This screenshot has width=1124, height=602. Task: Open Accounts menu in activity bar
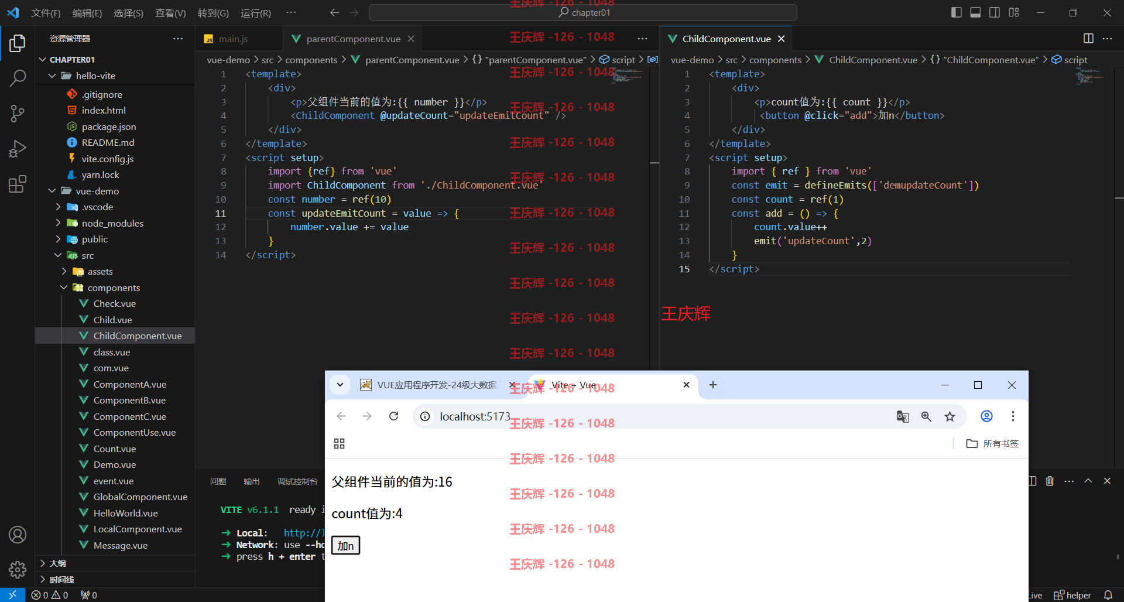tap(18, 535)
